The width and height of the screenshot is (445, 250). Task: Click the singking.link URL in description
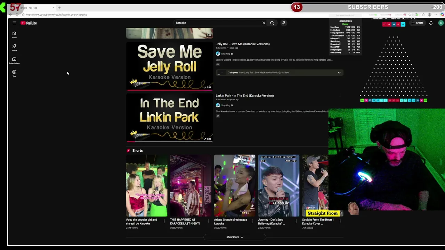295,111
